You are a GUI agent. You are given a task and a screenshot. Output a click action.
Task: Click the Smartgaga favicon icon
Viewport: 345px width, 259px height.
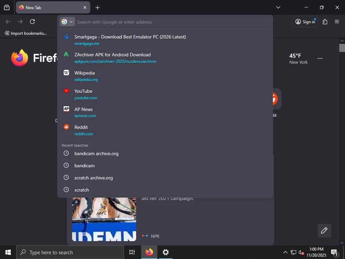click(66, 36)
